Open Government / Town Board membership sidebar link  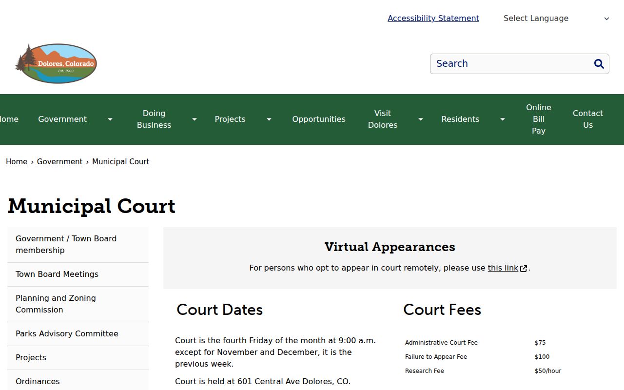[78, 245]
